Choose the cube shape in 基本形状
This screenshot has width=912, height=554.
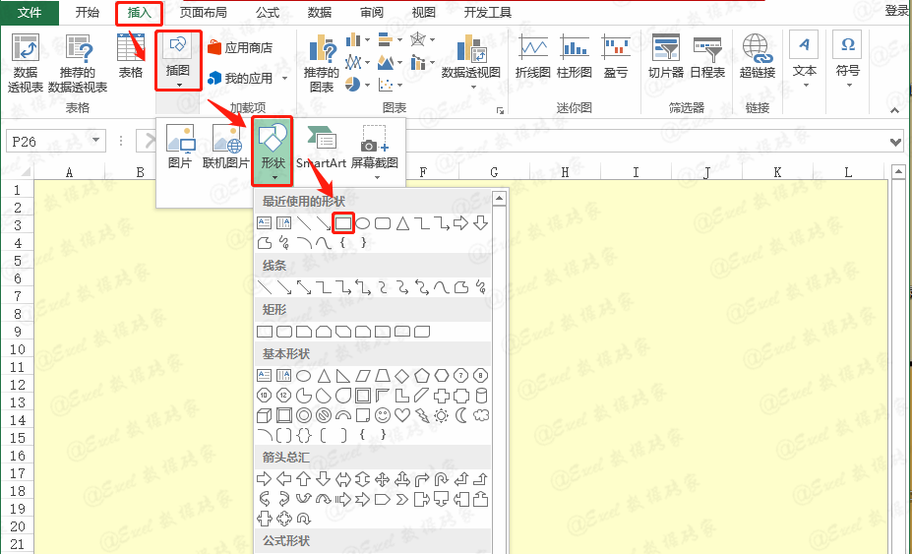tap(264, 415)
